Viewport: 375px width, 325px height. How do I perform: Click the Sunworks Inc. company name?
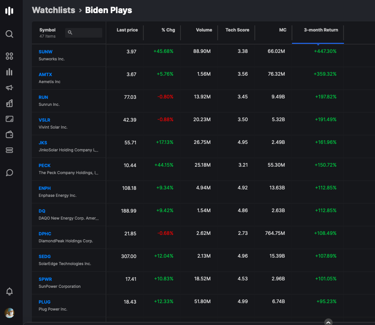[x=52, y=59]
